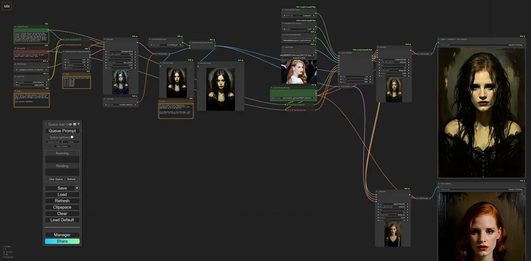531x261 pixels.
Task: Collapse the StableCascade_EmptyLatentImage node via its title dot
Action: (64, 51)
